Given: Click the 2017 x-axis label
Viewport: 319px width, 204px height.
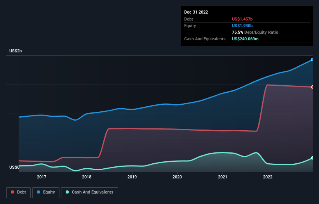Looking at the screenshot, I should coord(42,177).
